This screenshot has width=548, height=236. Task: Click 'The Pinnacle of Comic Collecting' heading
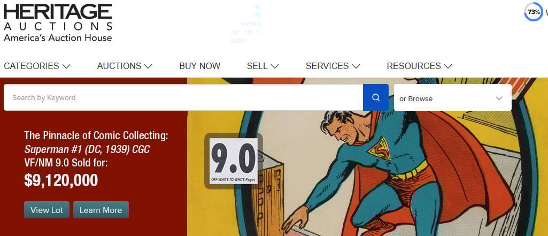tap(96, 135)
